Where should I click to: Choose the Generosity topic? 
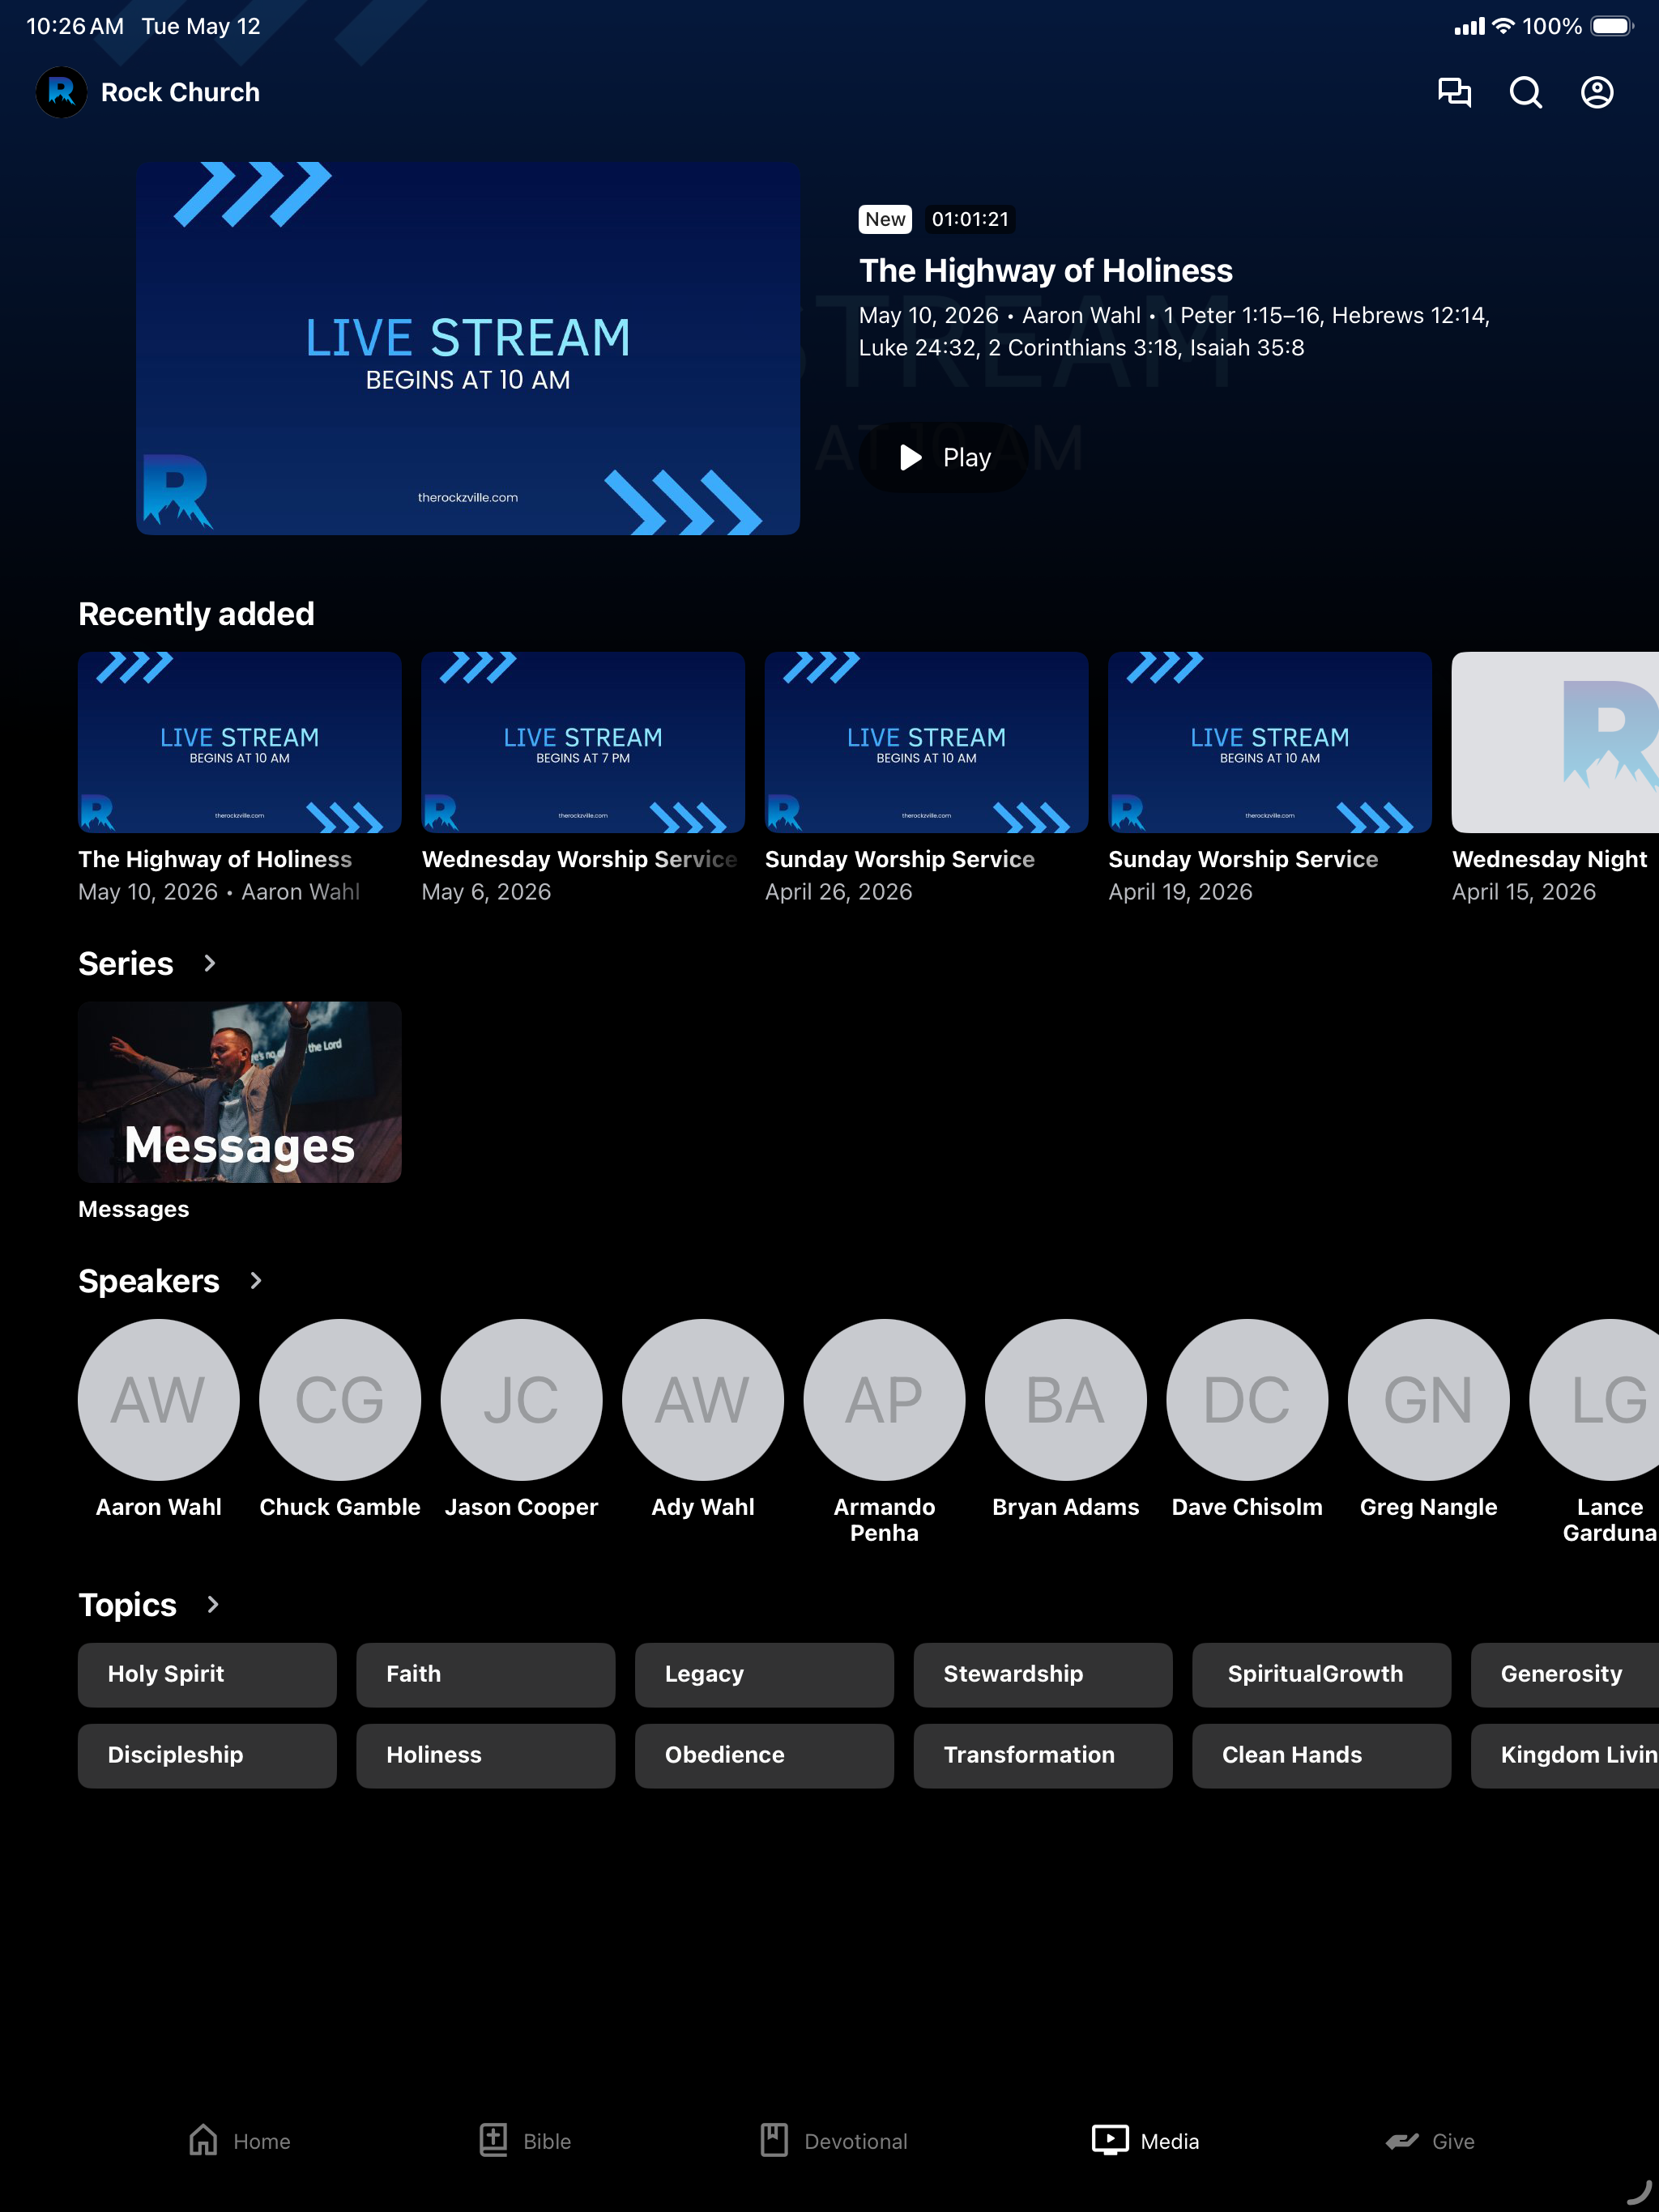[1565, 1674]
